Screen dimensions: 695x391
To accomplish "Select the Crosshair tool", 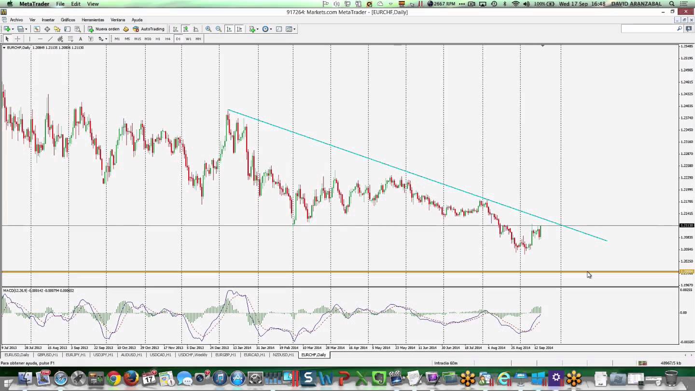I will [17, 39].
